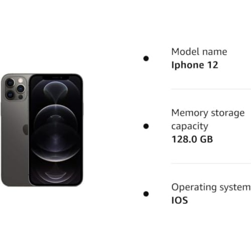The width and height of the screenshot is (251, 251).
Task: Click the notch on the phone screen
Action: (x=56, y=78)
